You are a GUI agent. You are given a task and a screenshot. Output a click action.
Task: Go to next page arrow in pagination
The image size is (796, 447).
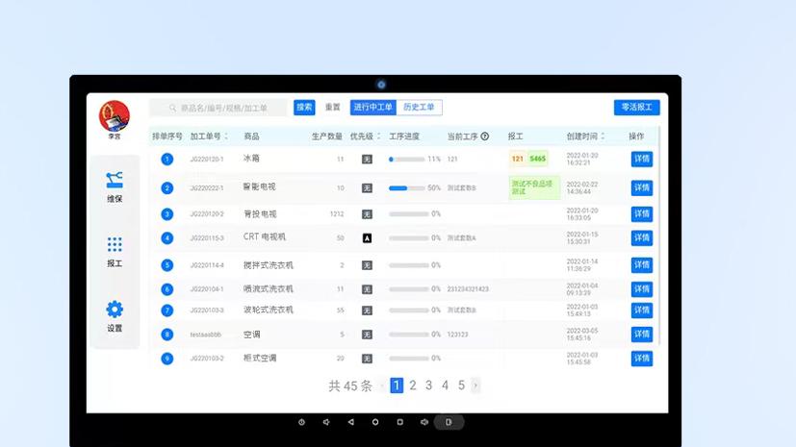[475, 385]
